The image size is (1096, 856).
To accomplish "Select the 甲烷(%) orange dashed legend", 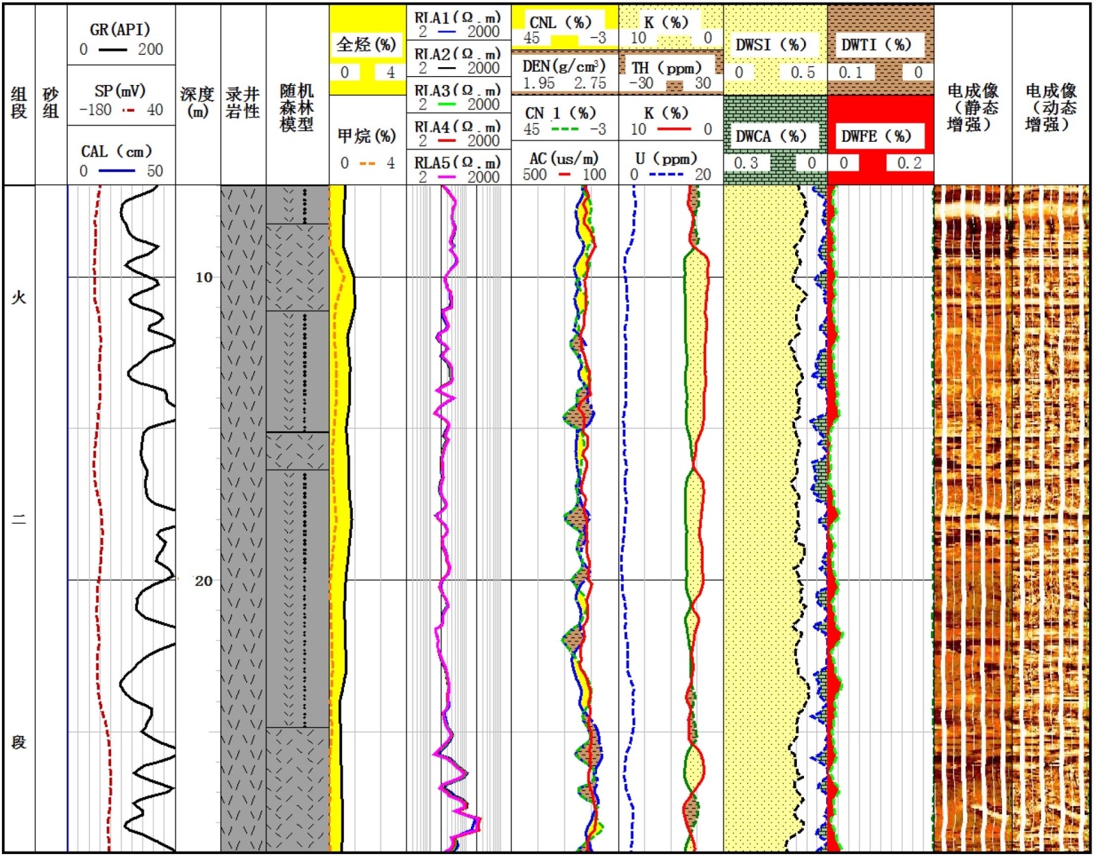I will (367, 164).
